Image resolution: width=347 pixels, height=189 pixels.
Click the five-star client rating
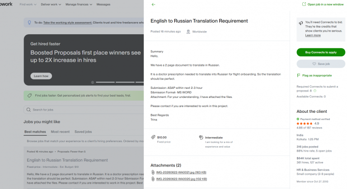(x=305, y=124)
